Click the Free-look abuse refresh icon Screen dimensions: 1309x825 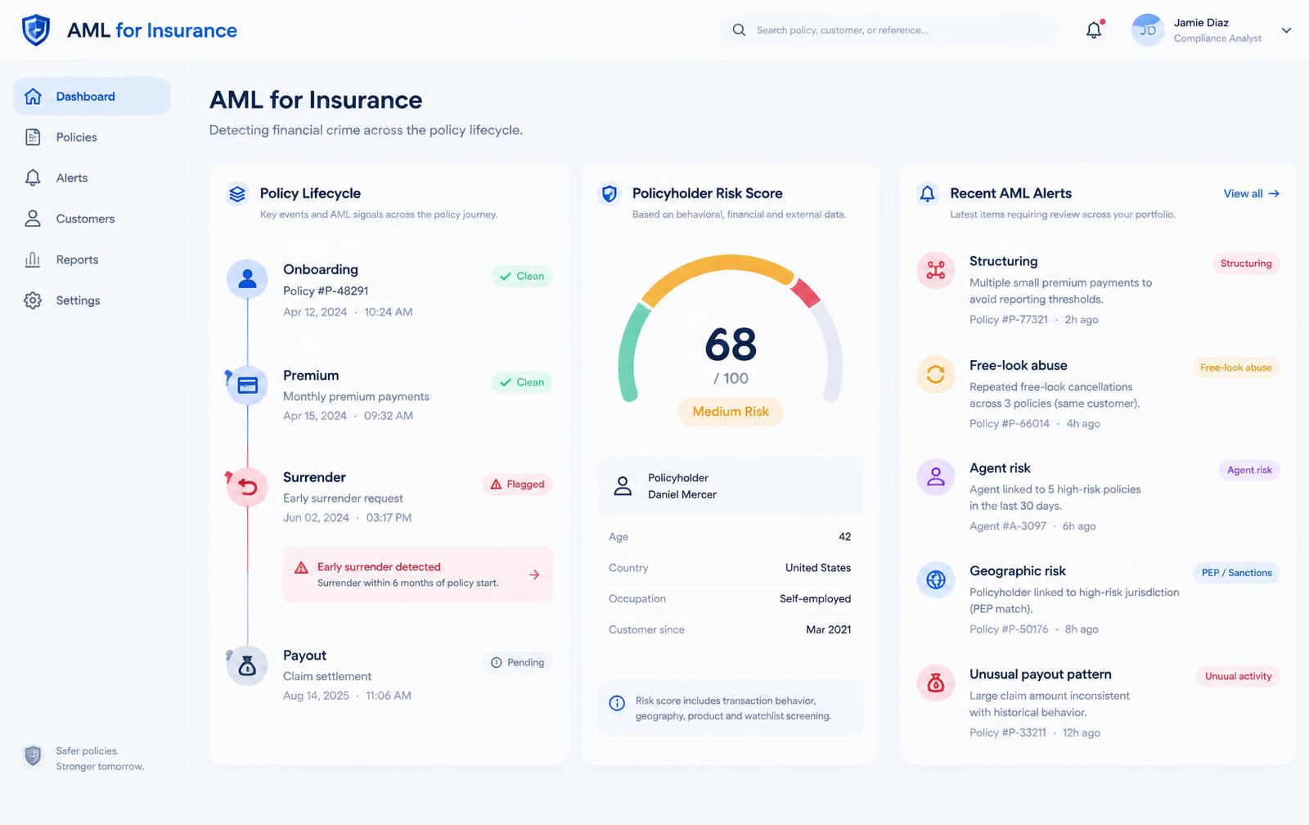pyautogui.click(x=936, y=375)
